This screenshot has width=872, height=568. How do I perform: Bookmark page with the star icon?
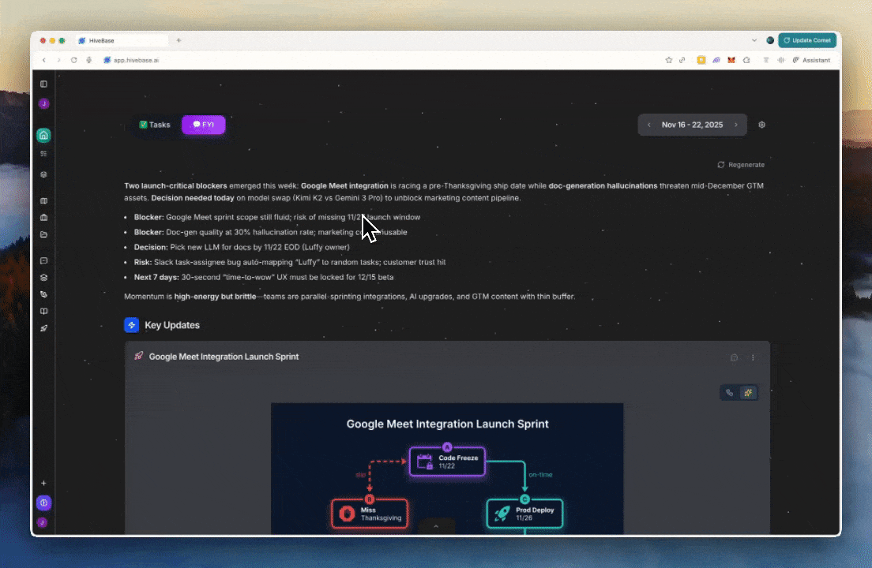[x=668, y=60]
